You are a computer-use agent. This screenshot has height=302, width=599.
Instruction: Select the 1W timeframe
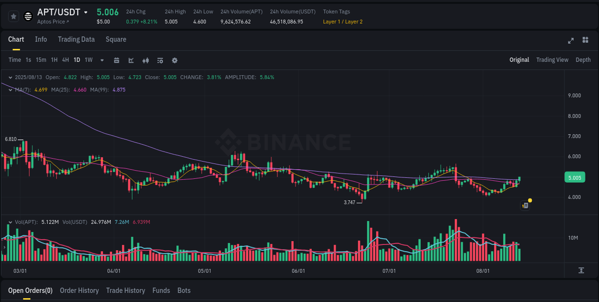pyautogui.click(x=88, y=60)
